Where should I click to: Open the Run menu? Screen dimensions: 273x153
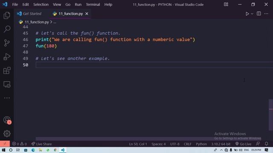pos(78,5)
